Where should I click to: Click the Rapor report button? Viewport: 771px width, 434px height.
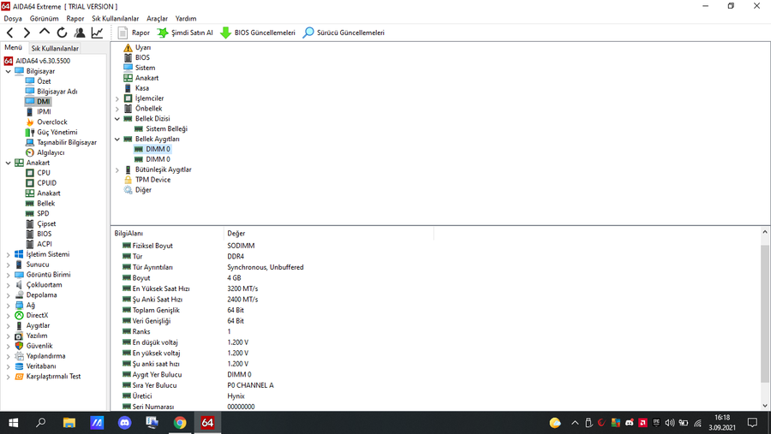click(x=134, y=33)
